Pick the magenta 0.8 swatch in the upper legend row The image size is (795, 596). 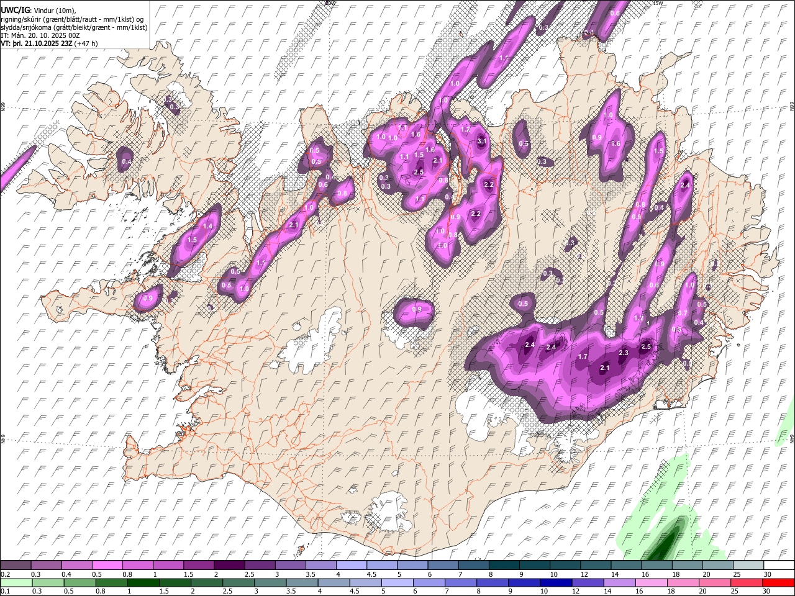[138, 565]
